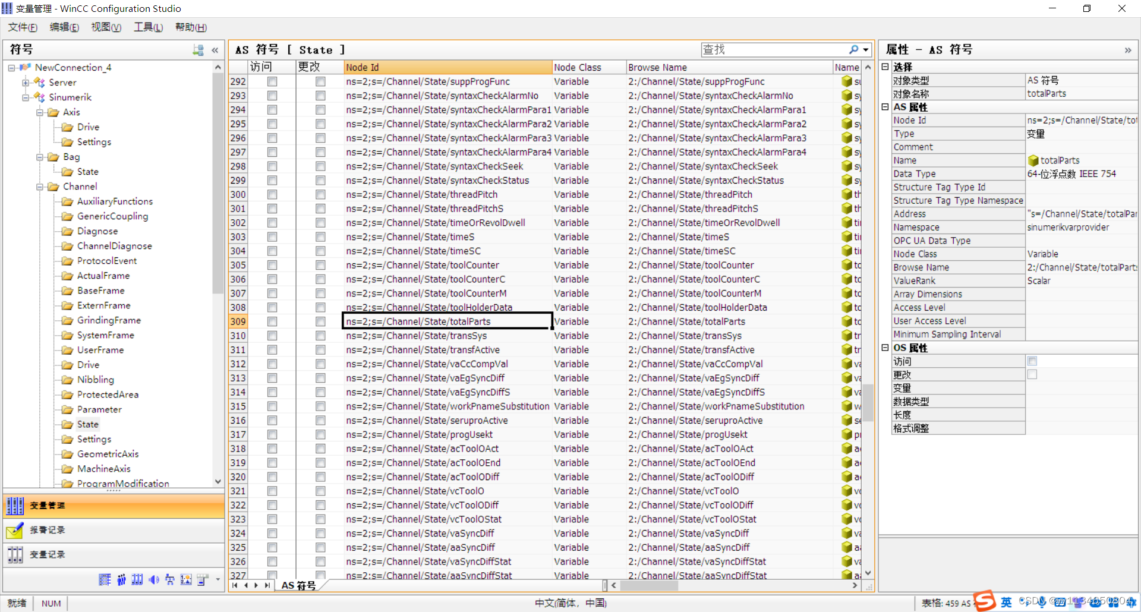Image resolution: width=1141 pixels, height=612 pixels.
Task: Open the Horn speaker icon in navigation bar
Action: click(x=154, y=580)
